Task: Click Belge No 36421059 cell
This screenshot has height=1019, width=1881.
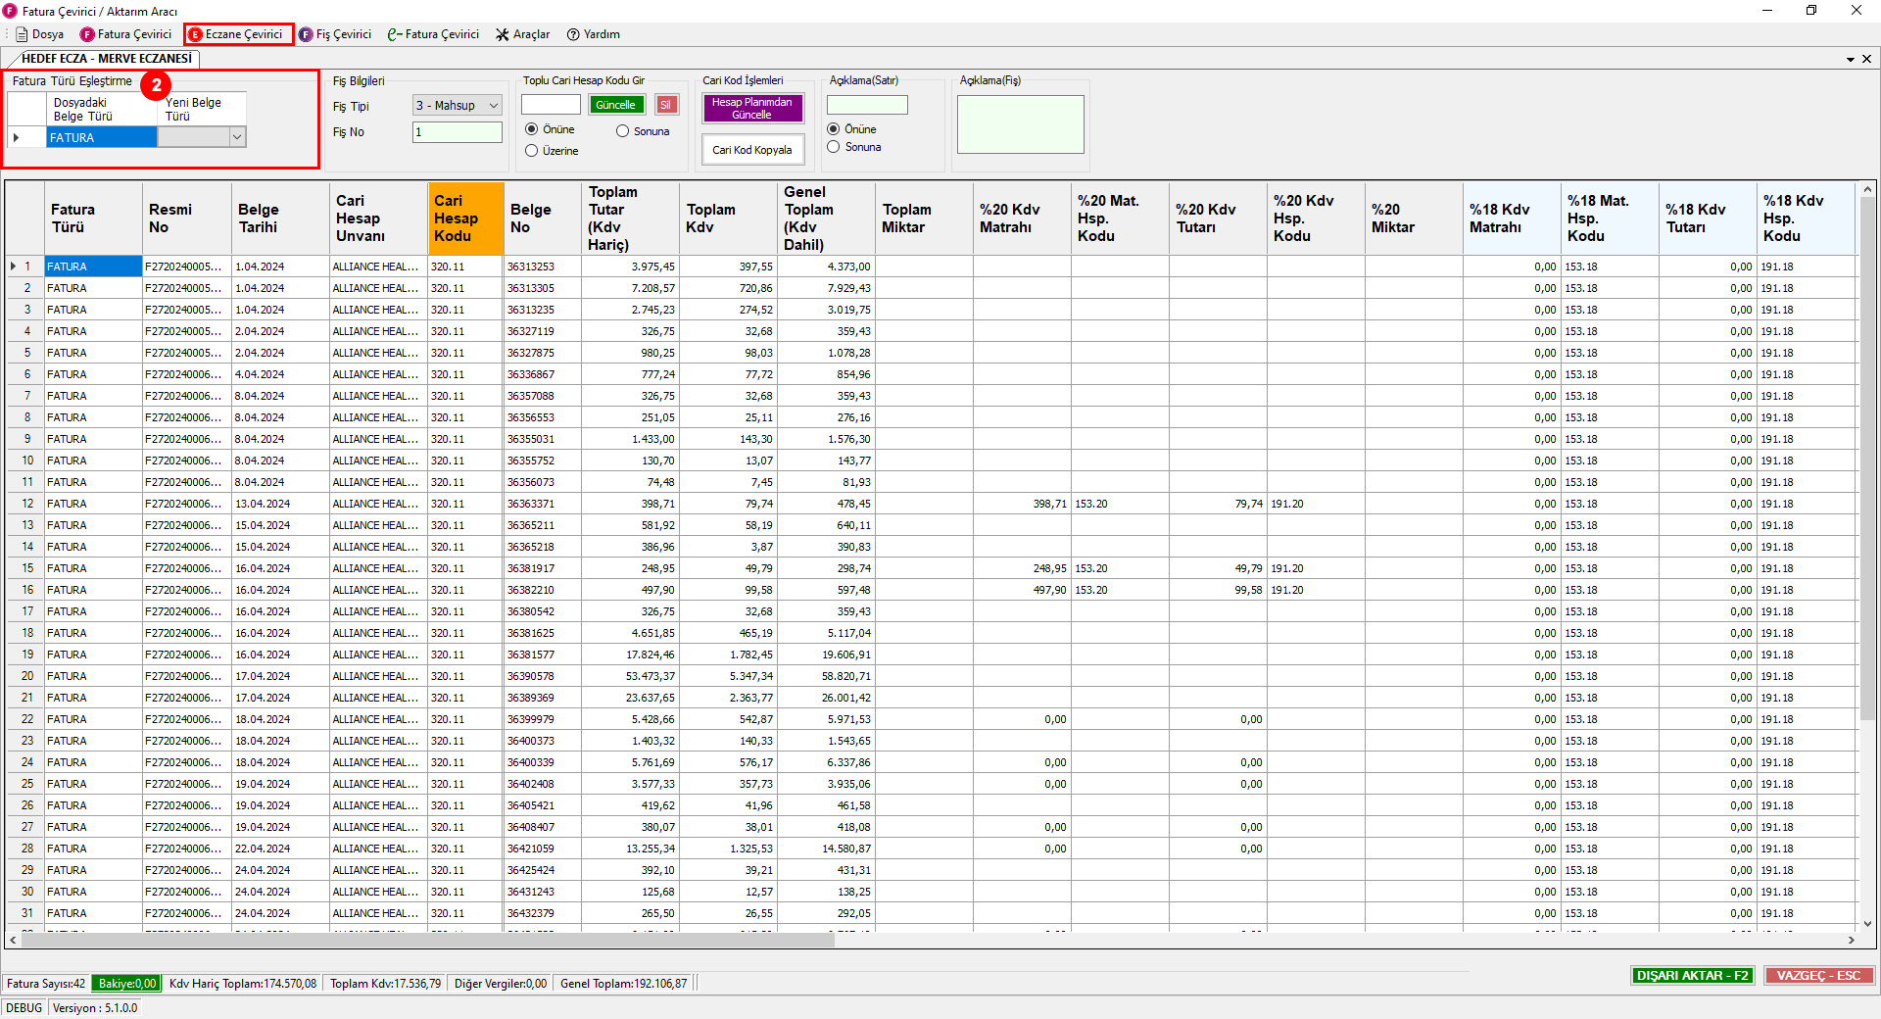Action: (542, 849)
